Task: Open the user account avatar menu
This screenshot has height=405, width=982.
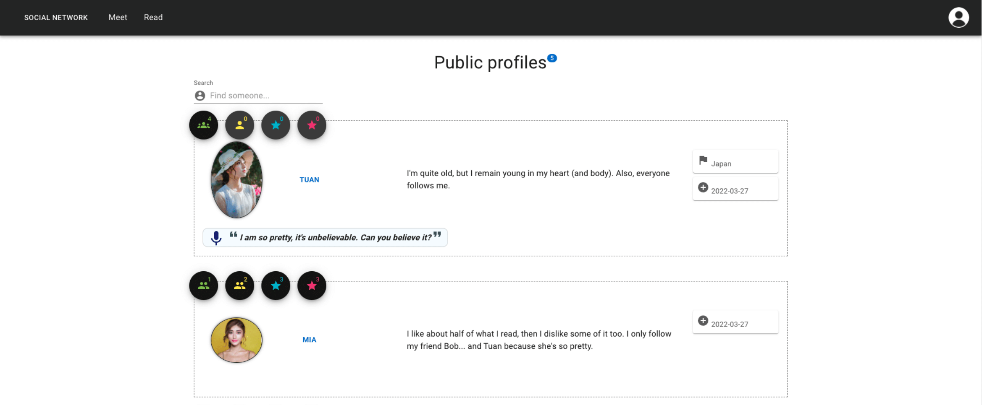Action: pos(958,18)
